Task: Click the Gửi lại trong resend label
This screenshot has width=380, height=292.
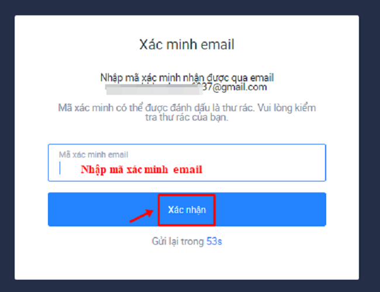Action: point(178,242)
